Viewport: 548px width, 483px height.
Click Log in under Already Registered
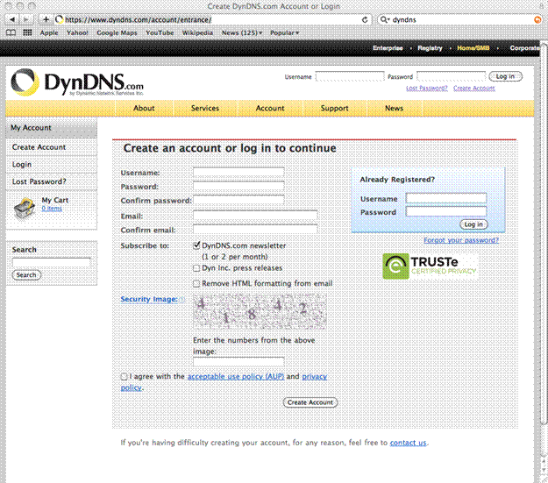coord(473,224)
